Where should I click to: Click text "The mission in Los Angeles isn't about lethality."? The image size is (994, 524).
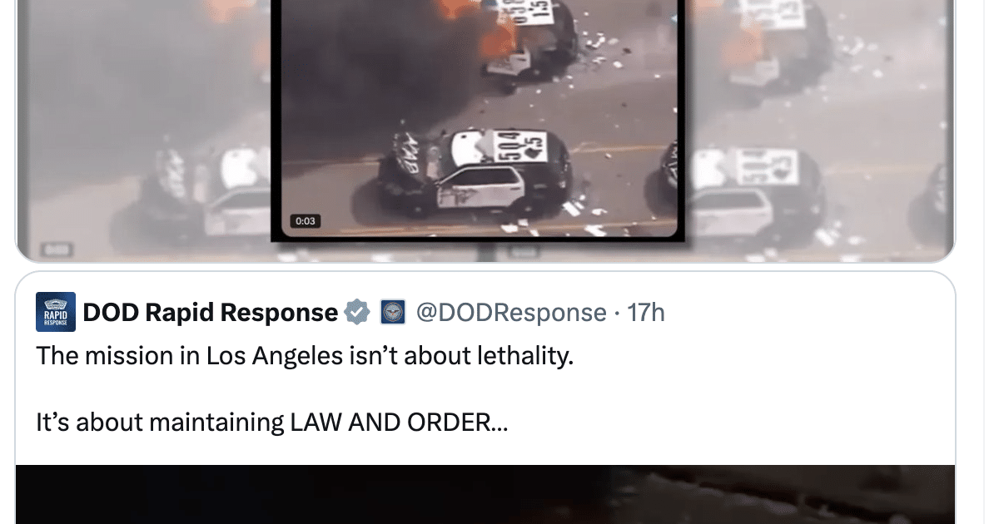(x=305, y=355)
